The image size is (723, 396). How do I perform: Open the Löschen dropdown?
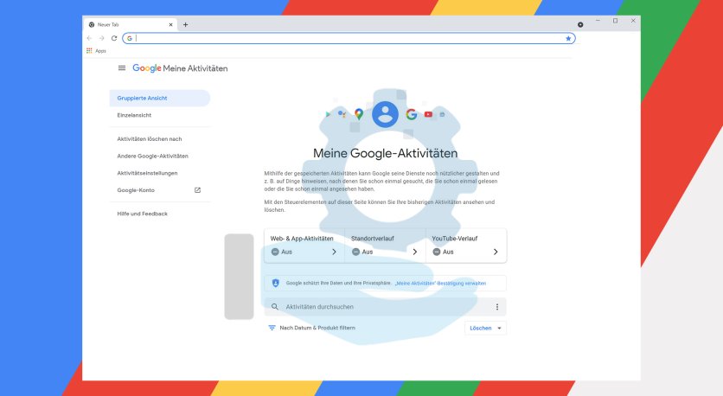coord(485,329)
